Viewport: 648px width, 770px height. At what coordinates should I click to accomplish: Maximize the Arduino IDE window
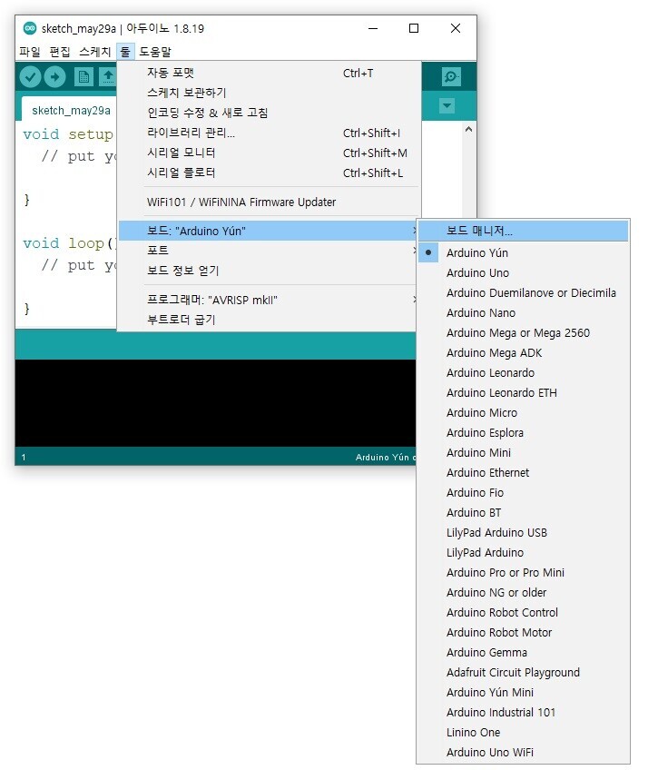click(414, 28)
